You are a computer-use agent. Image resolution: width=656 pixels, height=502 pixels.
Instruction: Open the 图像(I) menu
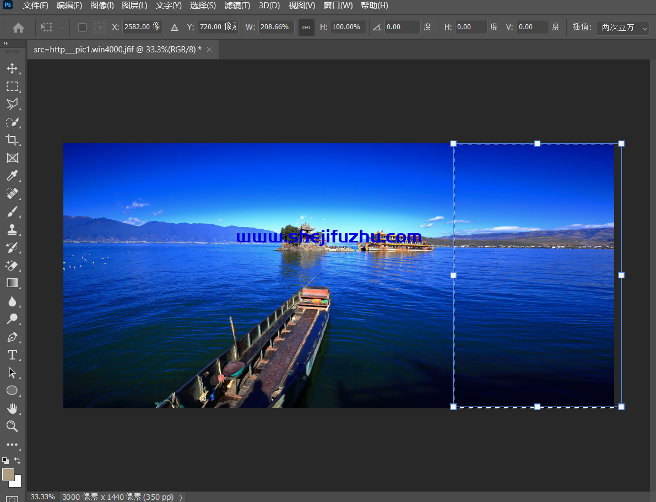tap(102, 6)
